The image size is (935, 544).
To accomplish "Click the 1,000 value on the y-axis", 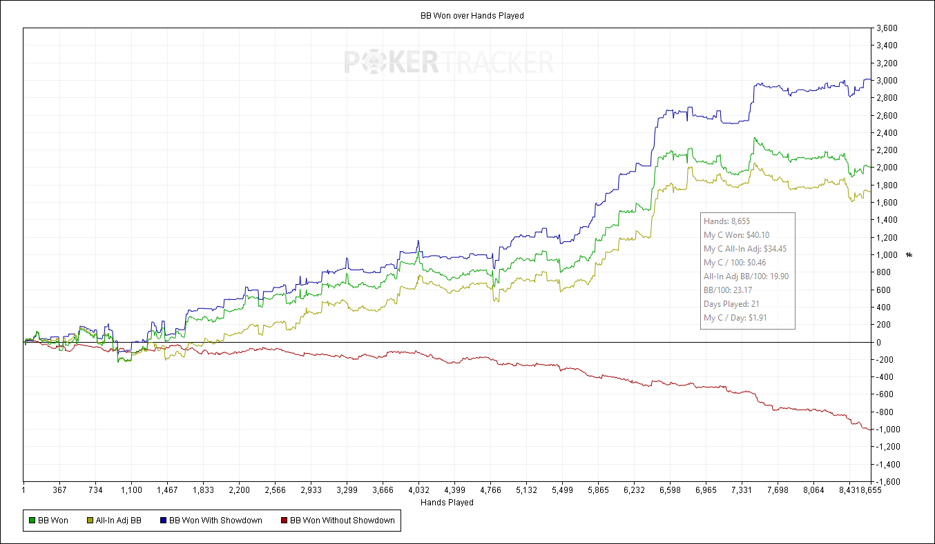I will (x=887, y=255).
